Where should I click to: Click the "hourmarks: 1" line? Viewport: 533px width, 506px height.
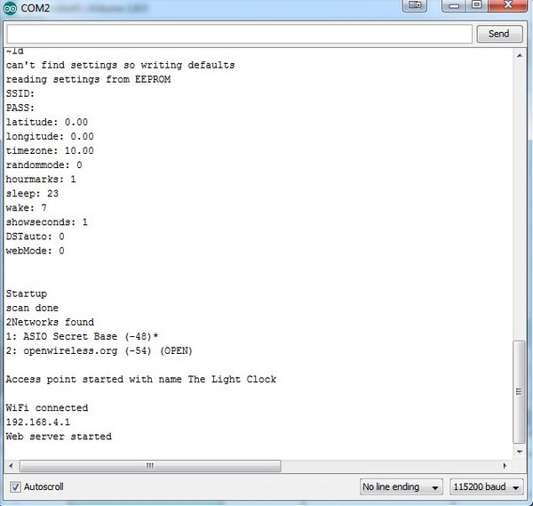tap(41, 180)
